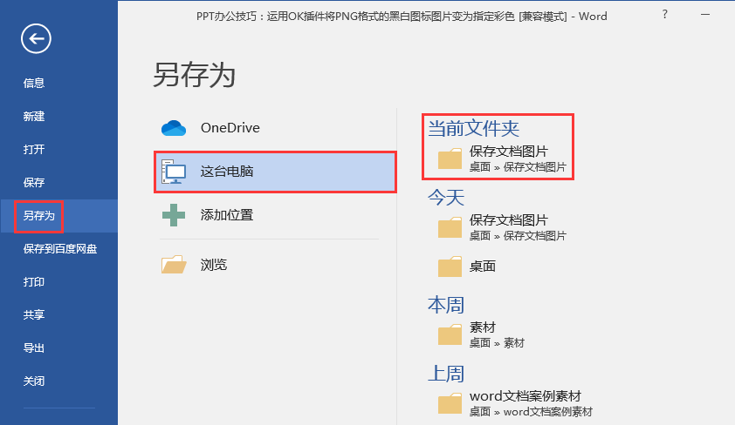
Task: Click folder icon under 当前文件夹
Action: pyautogui.click(x=450, y=159)
